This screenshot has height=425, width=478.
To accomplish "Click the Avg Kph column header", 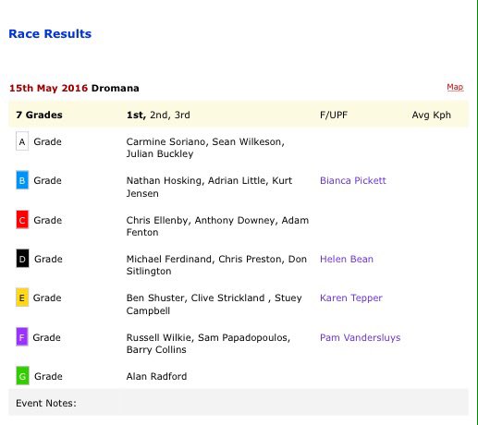I will (432, 115).
